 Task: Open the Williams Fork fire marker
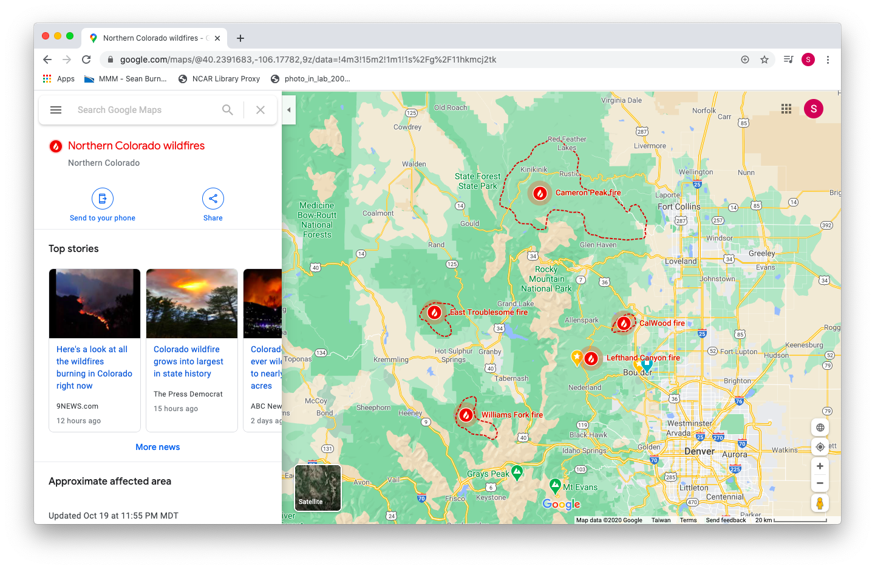point(466,415)
